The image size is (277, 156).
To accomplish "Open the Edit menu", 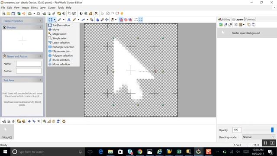I will [10, 8].
